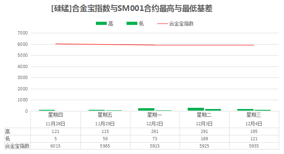Click the low bar for 12月3日
284x154 pixels.
[x=213, y=110]
